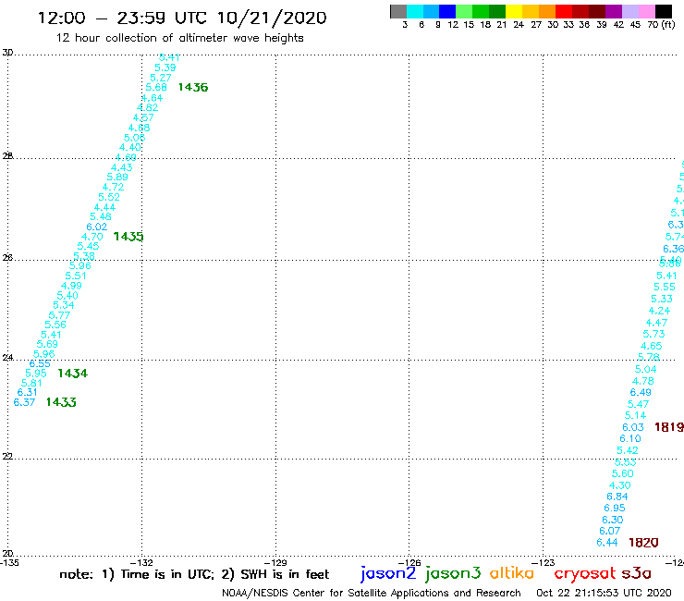Click the wave height value 6.37

tap(24, 402)
